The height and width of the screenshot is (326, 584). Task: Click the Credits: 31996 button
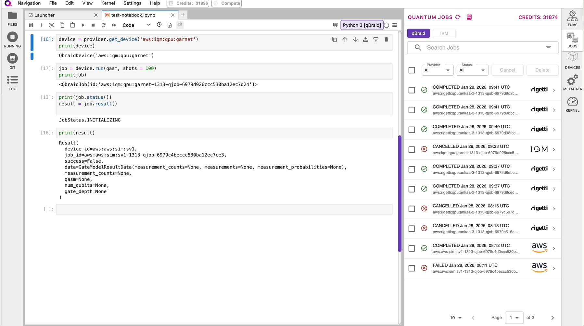[x=188, y=3]
